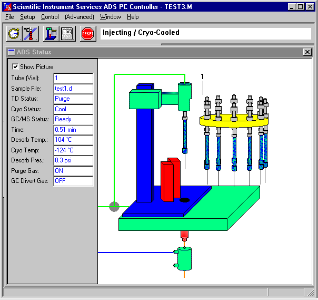Viewport: 318px width, 300px height.
Task: Close the ADS PC Controller main window
Action: 310,7
